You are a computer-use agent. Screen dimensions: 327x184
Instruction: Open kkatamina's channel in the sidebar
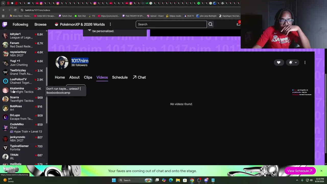click(x=24, y=90)
